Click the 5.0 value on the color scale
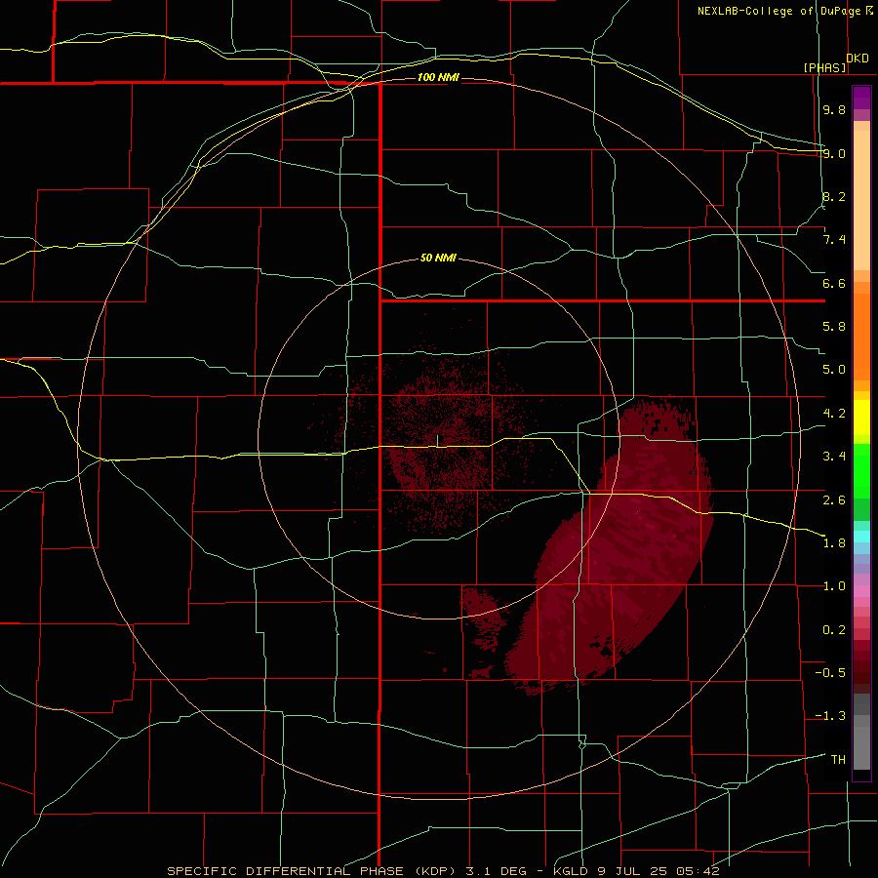The width and height of the screenshot is (878, 878). pyautogui.click(x=834, y=370)
